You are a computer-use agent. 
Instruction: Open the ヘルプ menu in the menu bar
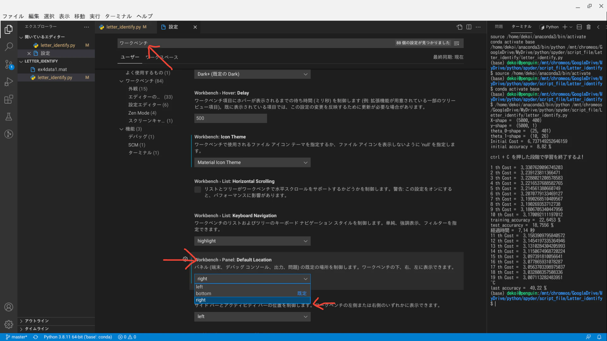tap(144, 16)
